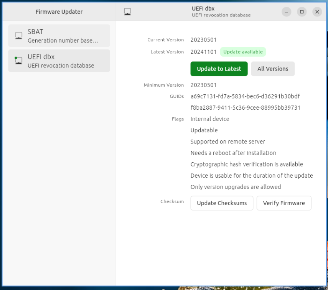Viewport: 328px width, 290px height.
Task: Click the Minimum Version value
Action: [x=203, y=85]
